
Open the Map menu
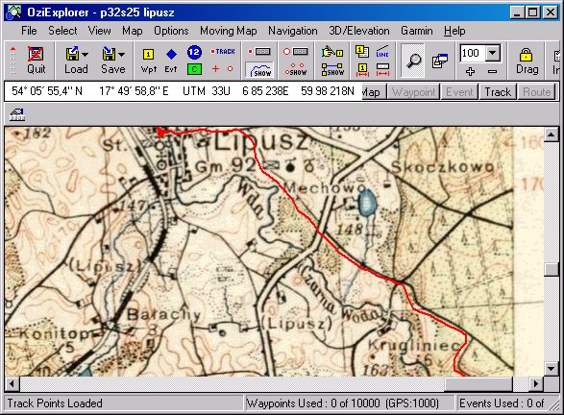pos(132,31)
